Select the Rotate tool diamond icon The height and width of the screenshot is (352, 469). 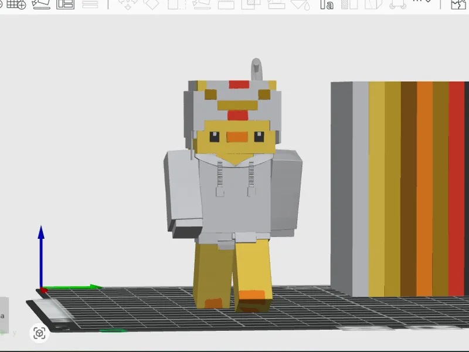pos(152,4)
